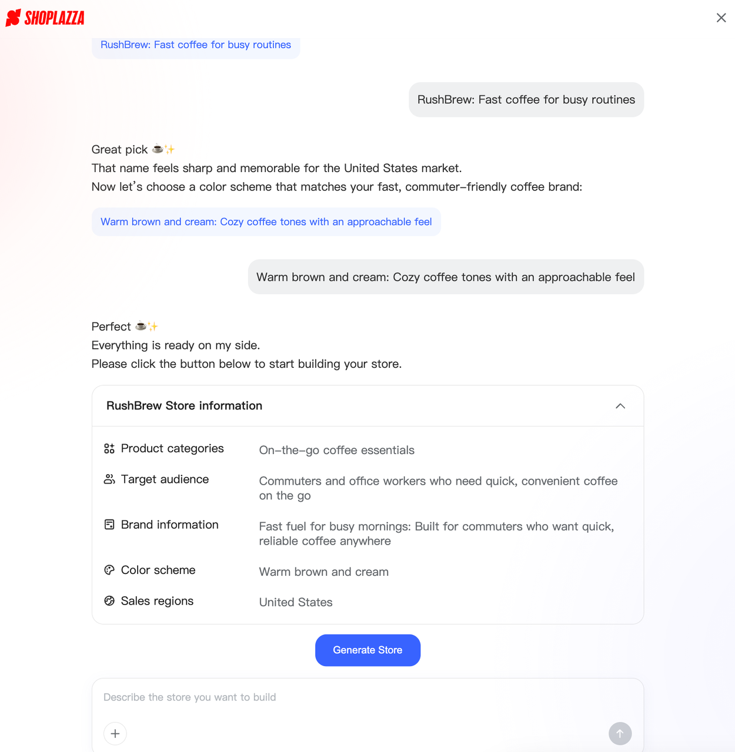Select the Warm brown and cream suggestion chip

(266, 221)
